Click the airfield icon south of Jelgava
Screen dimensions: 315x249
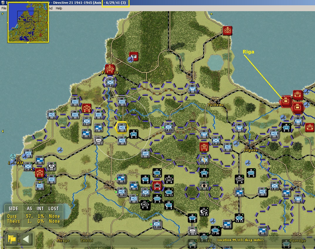coord(248,163)
